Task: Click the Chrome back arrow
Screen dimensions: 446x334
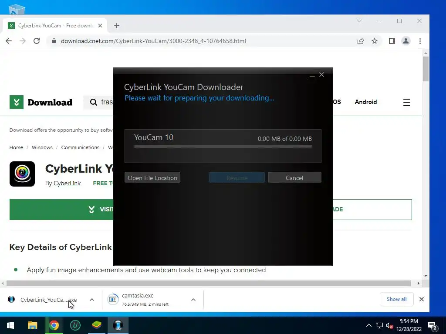Action: pos(9,41)
